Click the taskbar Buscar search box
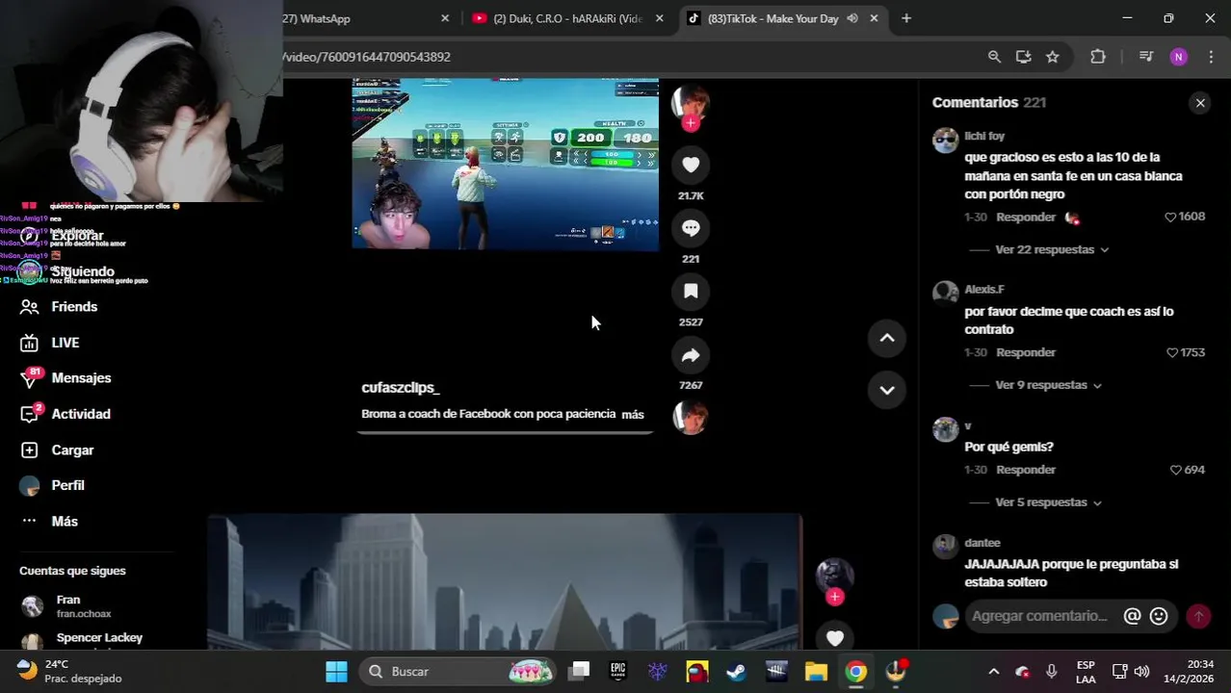Image resolution: width=1231 pixels, height=693 pixels. coord(458,671)
